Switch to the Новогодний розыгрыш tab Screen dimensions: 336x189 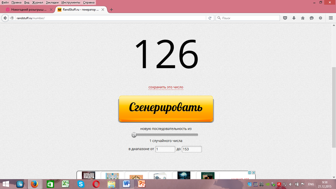pyautogui.click(x=26, y=10)
